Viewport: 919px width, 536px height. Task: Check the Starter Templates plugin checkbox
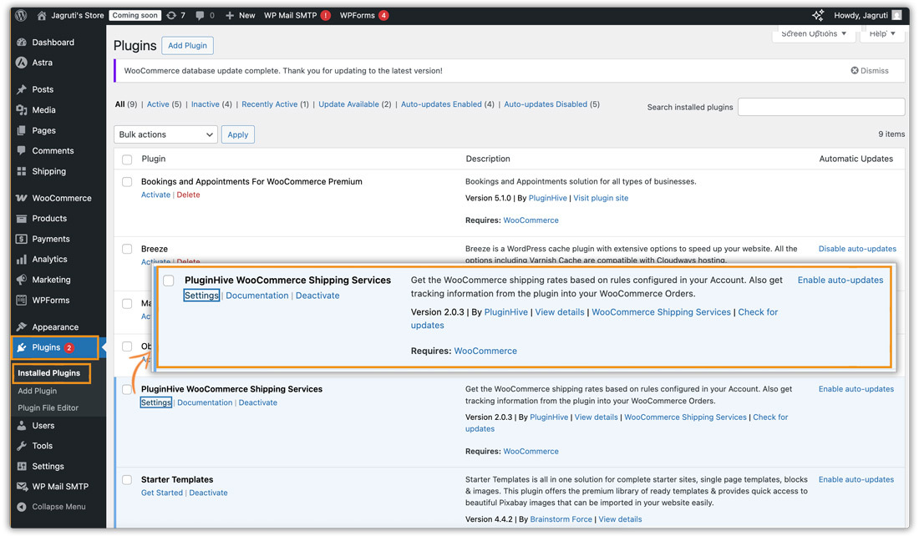pyautogui.click(x=127, y=480)
